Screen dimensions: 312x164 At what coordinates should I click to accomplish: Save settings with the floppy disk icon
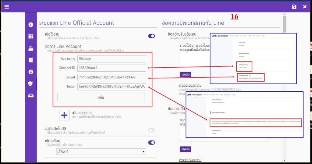294,7
